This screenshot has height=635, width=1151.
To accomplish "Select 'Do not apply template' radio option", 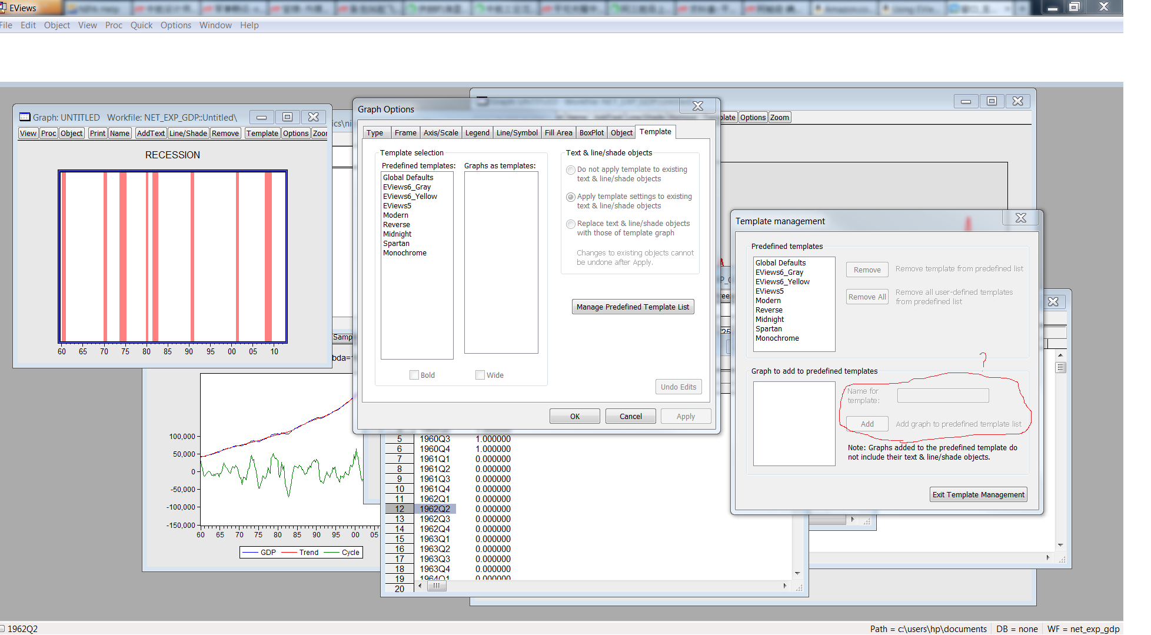I will point(570,170).
